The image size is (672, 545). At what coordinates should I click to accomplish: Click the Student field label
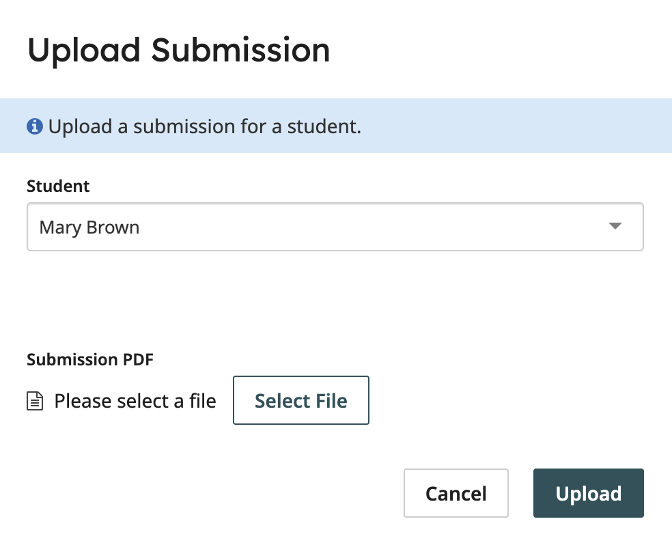pyautogui.click(x=57, y=186)
